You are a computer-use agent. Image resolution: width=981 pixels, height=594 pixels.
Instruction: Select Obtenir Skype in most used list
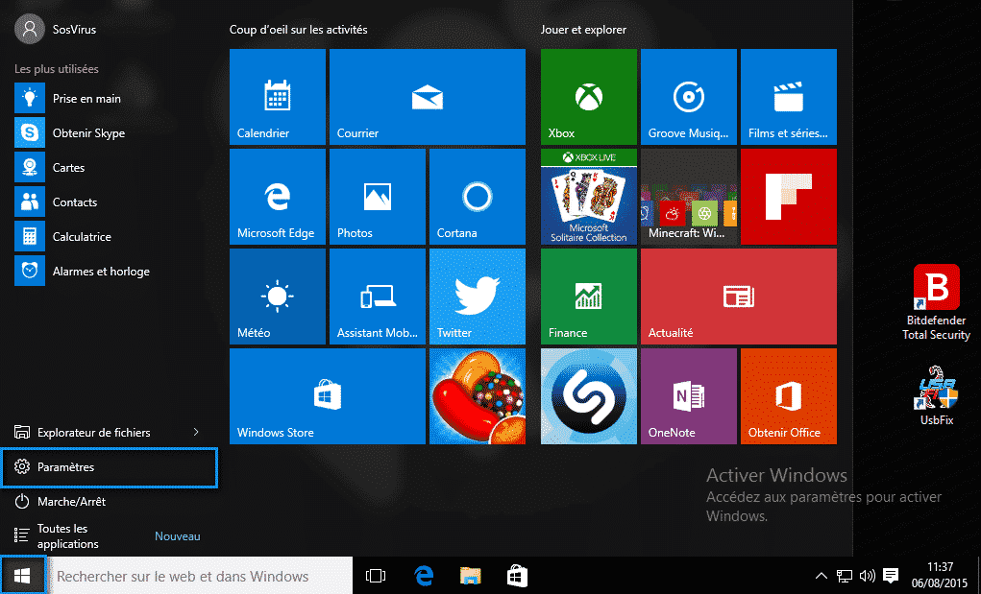click(88, 133)
